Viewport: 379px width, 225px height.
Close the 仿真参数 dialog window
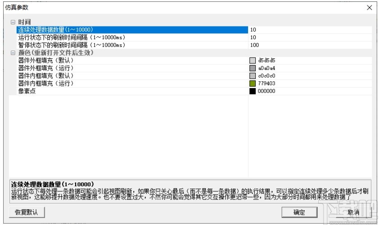tap(370, 8)
